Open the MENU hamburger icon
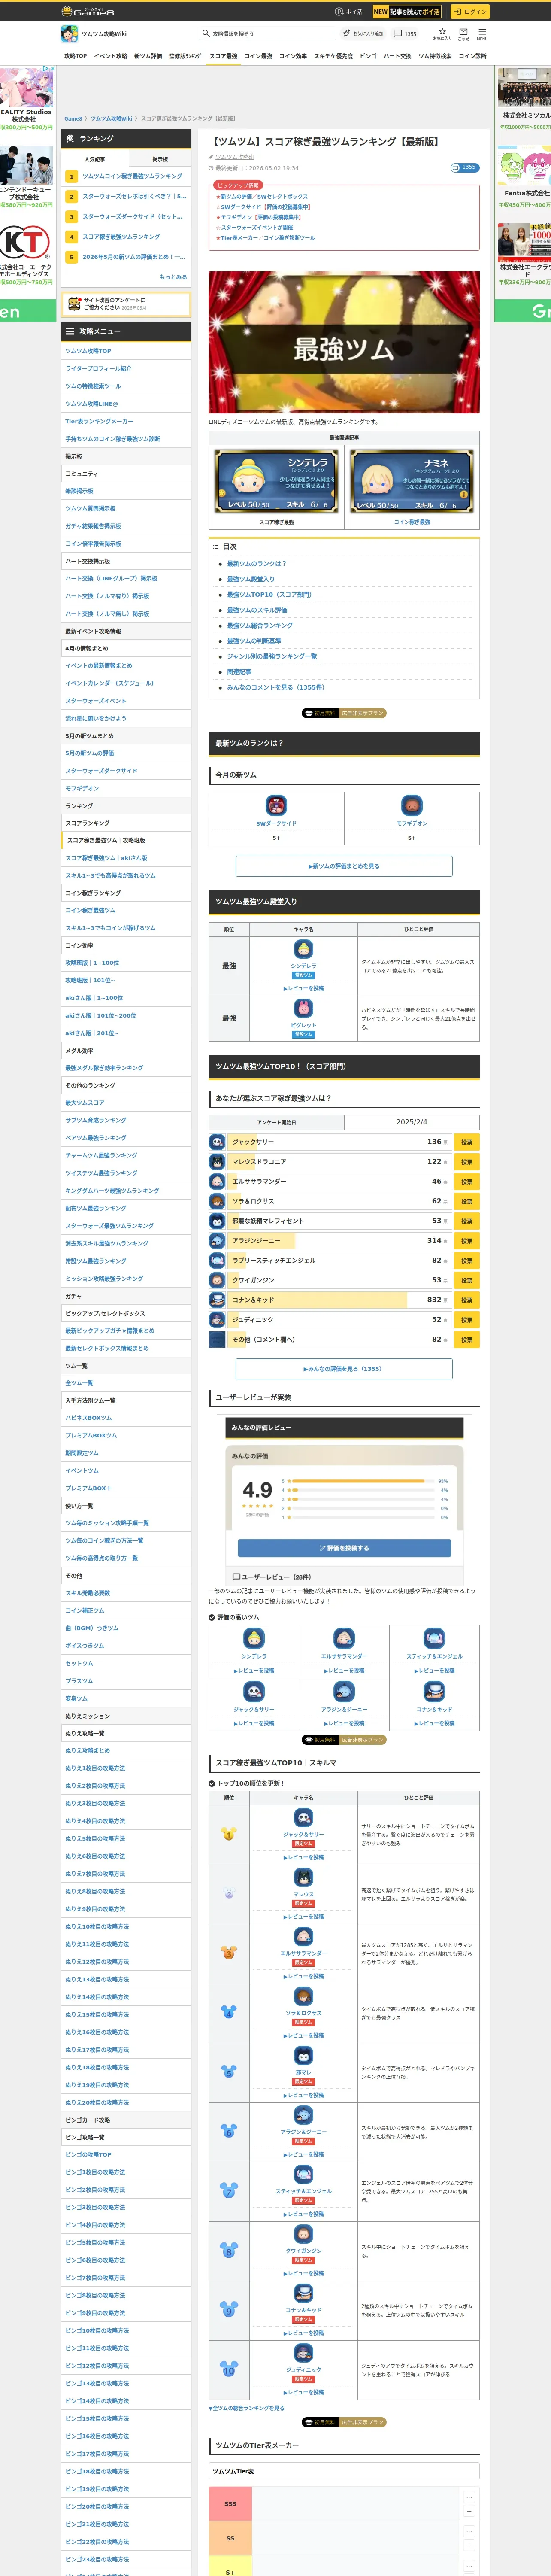The width and height of the screenshot is (551, 2576). 482,33
